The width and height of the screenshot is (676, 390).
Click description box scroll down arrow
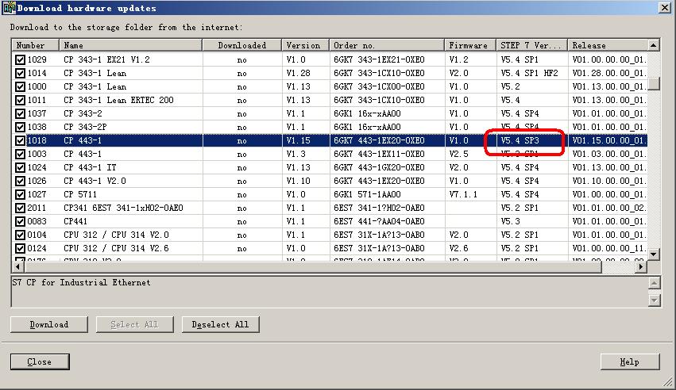[x=654, y=300]
